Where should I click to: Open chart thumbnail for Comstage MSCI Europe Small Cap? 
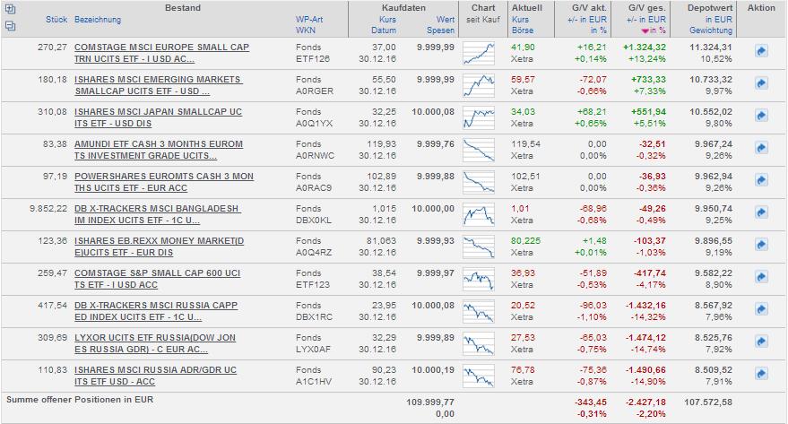click(479, 53)
